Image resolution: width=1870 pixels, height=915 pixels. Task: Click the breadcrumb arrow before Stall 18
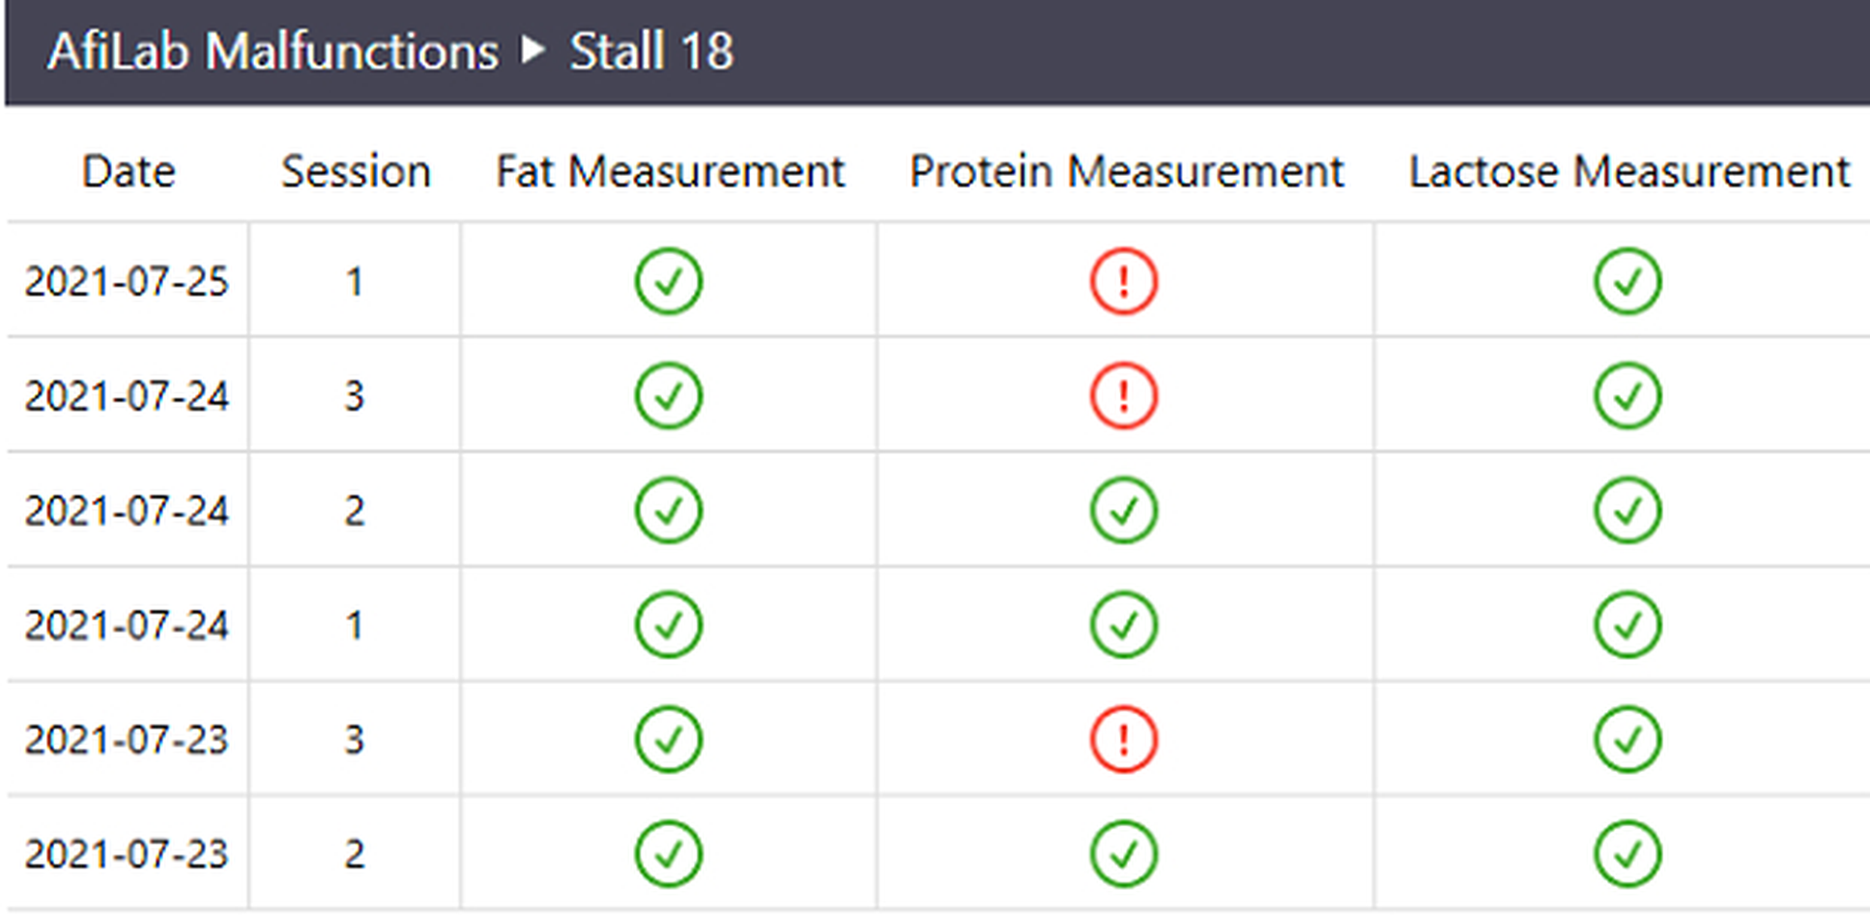pyautogui.click(x=532, y=50)
